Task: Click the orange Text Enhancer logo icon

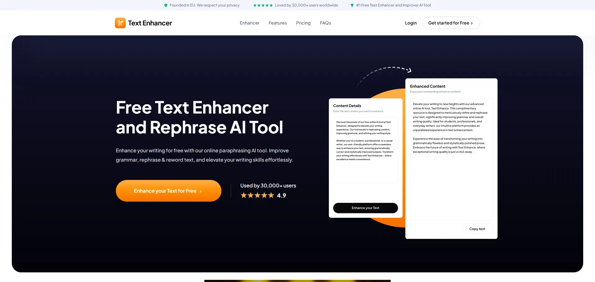Action: (x=120, y=23)
